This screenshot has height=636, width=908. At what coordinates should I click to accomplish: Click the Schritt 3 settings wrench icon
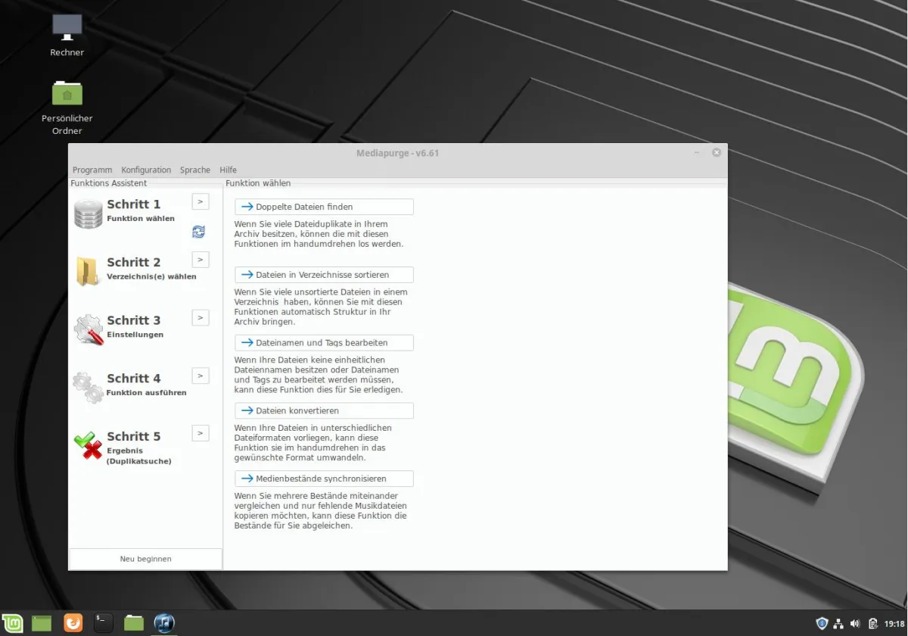point(87,329)
